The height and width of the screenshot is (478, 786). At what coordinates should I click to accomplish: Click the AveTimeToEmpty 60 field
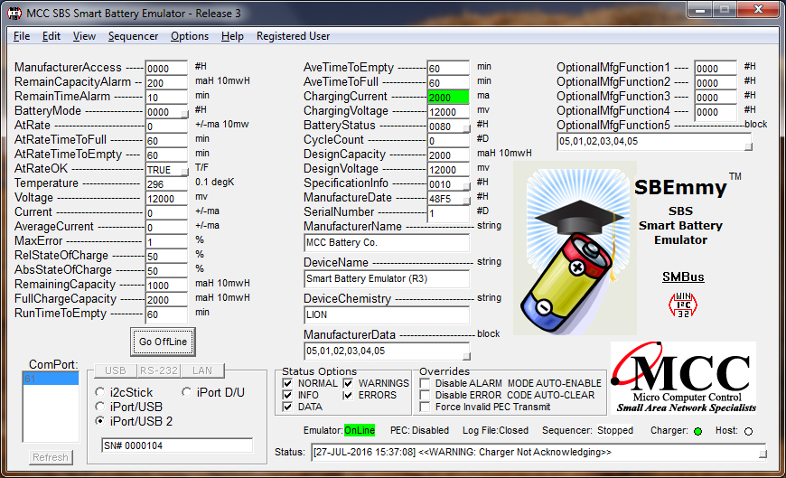[447, 68]
